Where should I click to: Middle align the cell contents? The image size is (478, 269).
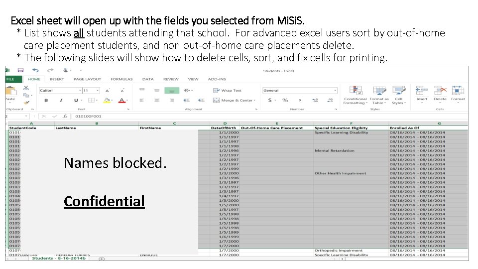coord(157,90)
